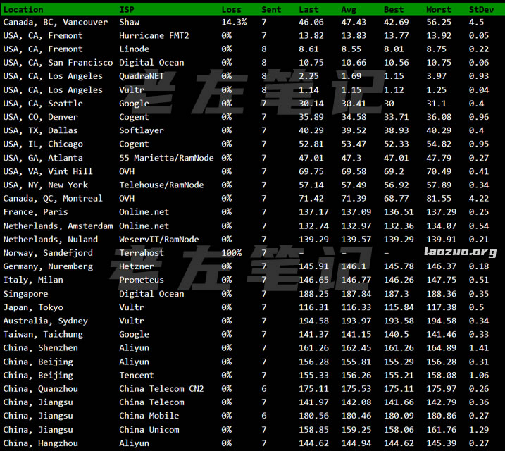
Task: Select Telehouse/RamNode ISP cell
Action: pos(161,185)
